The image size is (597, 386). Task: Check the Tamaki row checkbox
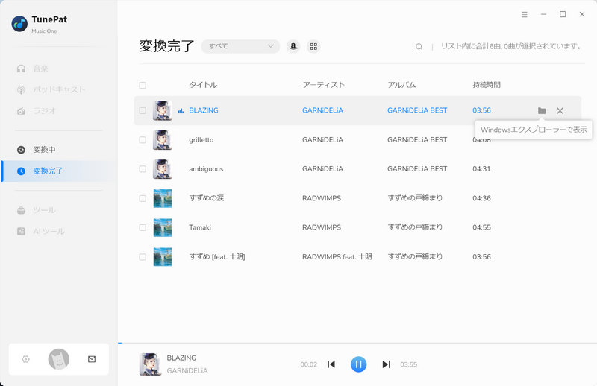143,227
